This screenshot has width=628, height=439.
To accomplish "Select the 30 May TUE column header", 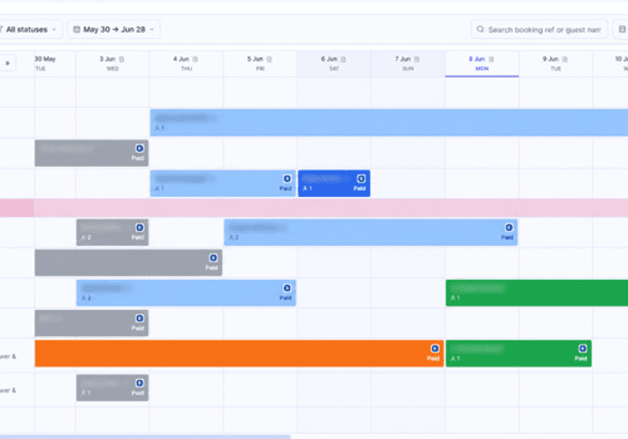I will pos(55,64).
